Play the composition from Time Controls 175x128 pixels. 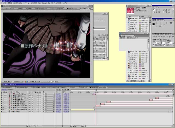pos(159,37)
